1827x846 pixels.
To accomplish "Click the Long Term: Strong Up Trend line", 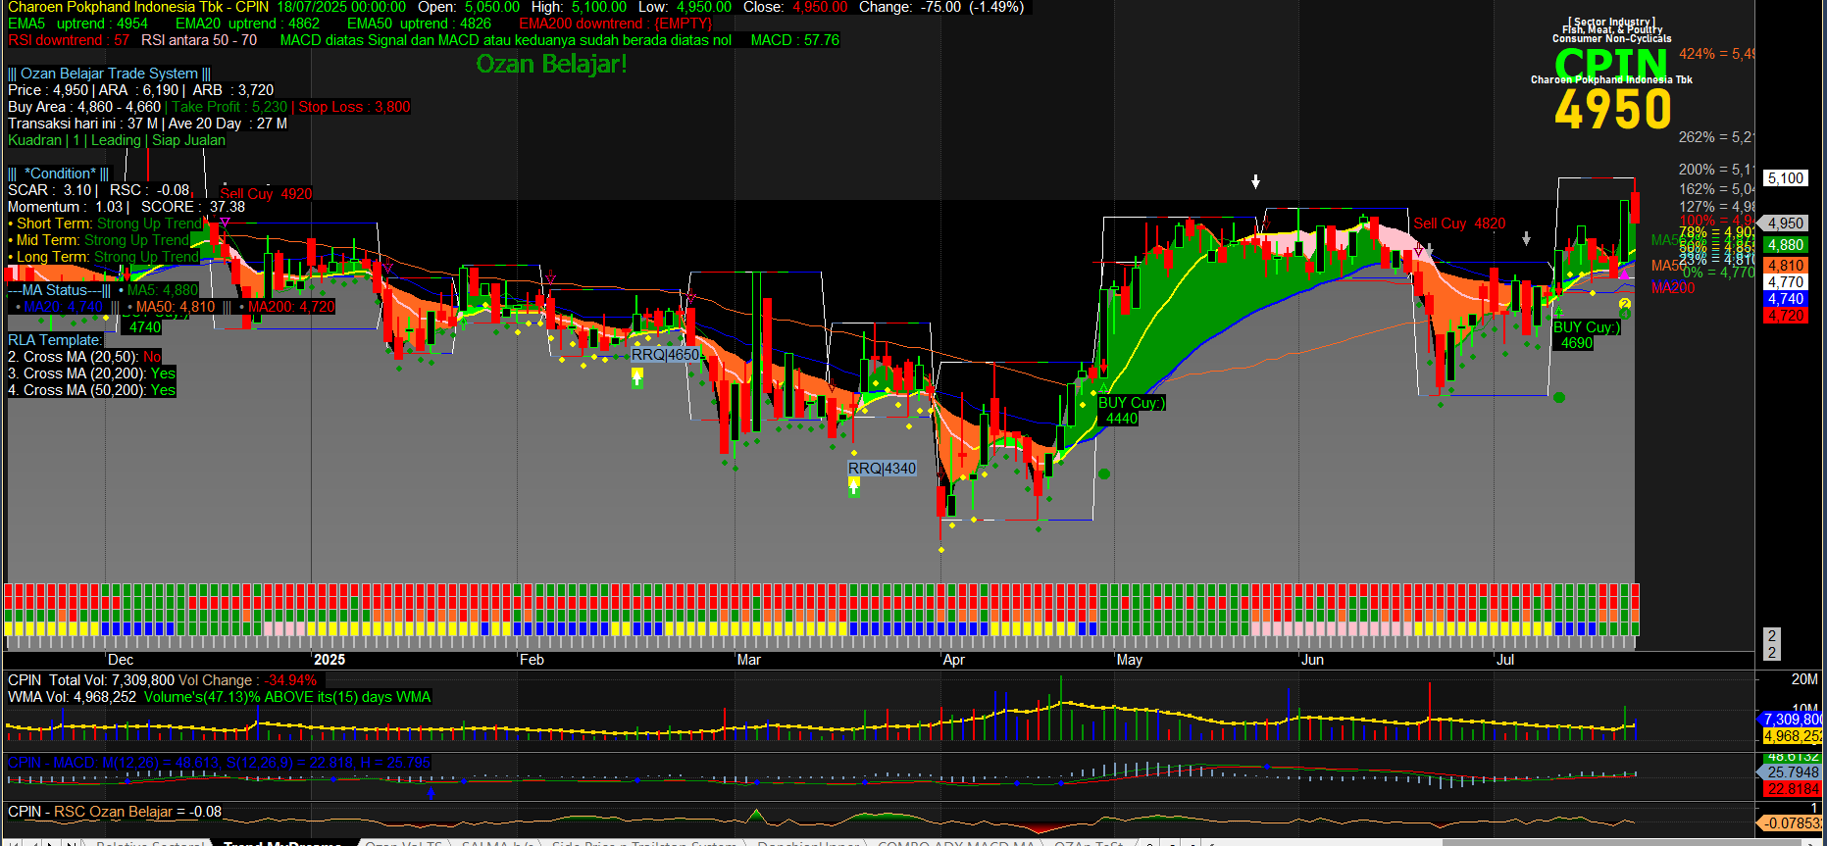I will (103, 257).
